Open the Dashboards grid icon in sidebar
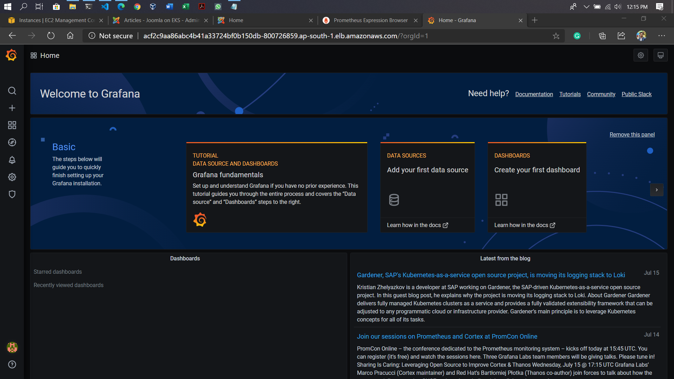 12,125
